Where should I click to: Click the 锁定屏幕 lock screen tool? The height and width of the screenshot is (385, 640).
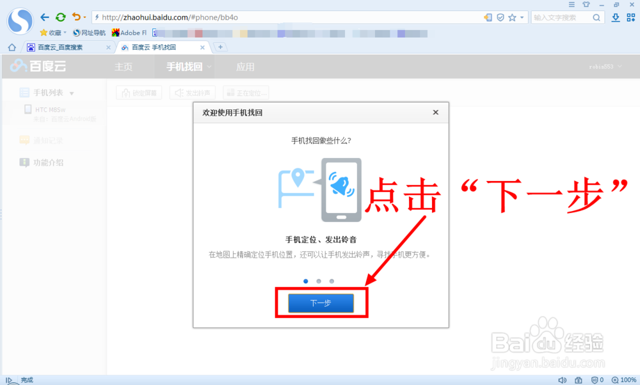click(x=138, y=92)
